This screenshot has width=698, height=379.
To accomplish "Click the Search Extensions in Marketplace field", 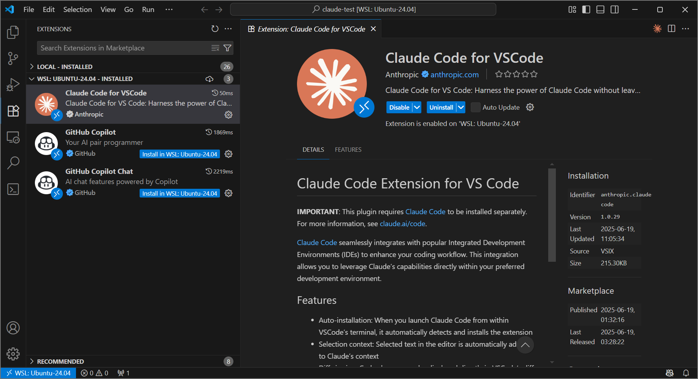I will tap(135, 48).
